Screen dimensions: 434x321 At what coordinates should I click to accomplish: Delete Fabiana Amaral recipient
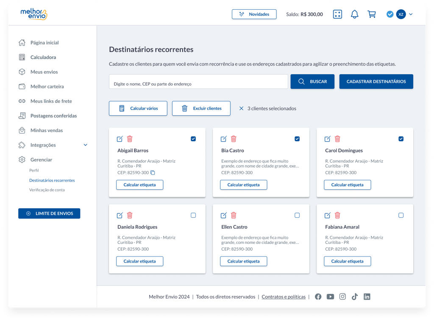[337, 215]
